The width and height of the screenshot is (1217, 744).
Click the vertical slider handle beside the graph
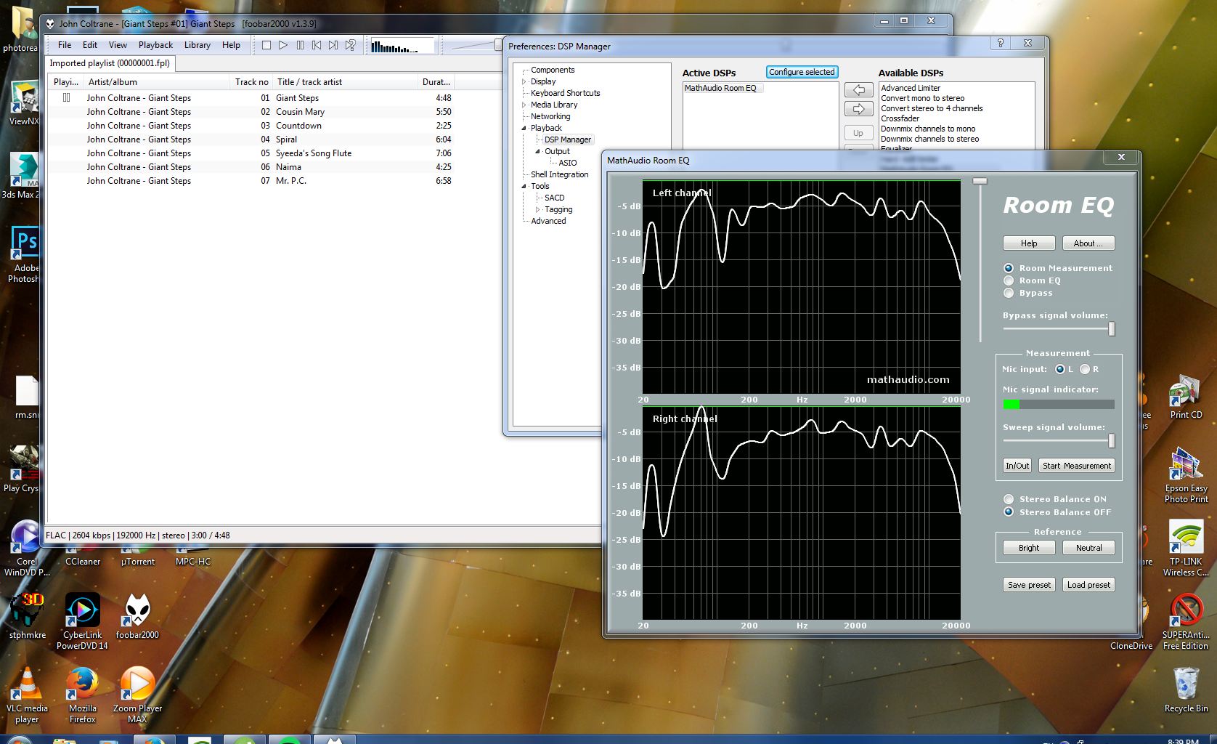(x=980, y=181)
